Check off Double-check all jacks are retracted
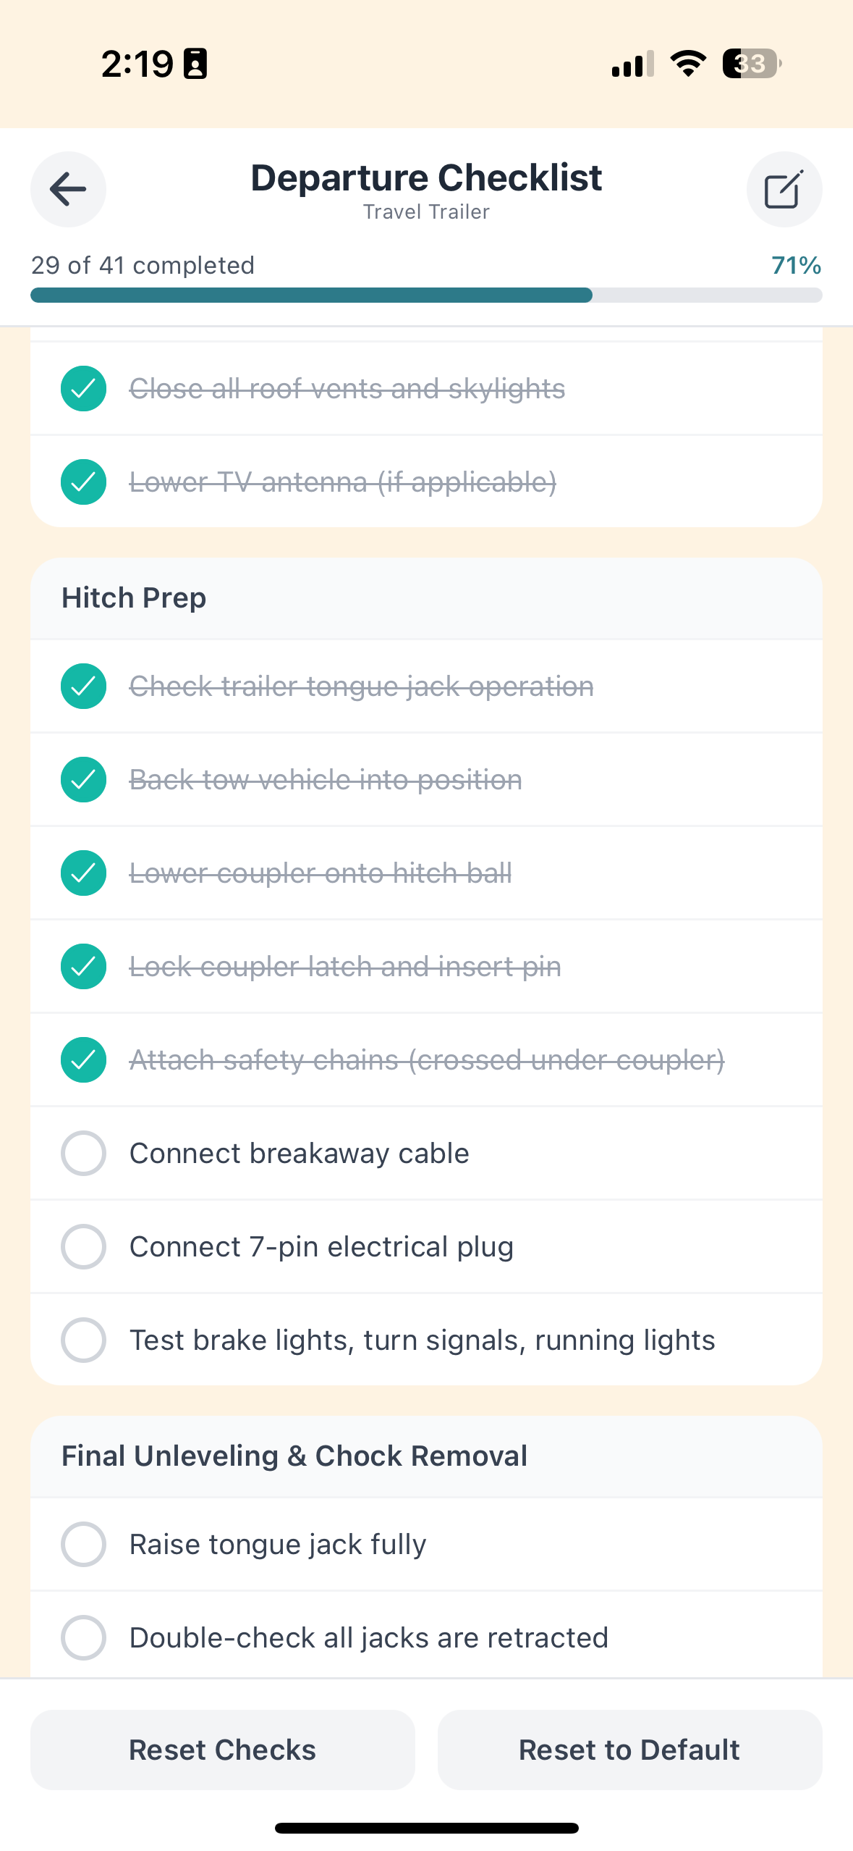Viewport: 853px width, 1851px height. click(83, 1637)
